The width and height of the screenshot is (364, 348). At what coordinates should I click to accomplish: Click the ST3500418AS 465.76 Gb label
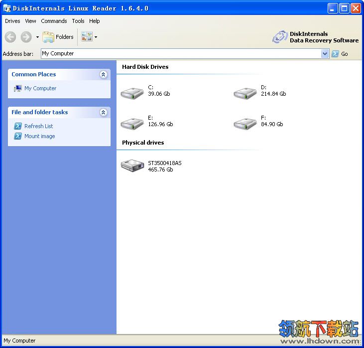coord(165,167)
